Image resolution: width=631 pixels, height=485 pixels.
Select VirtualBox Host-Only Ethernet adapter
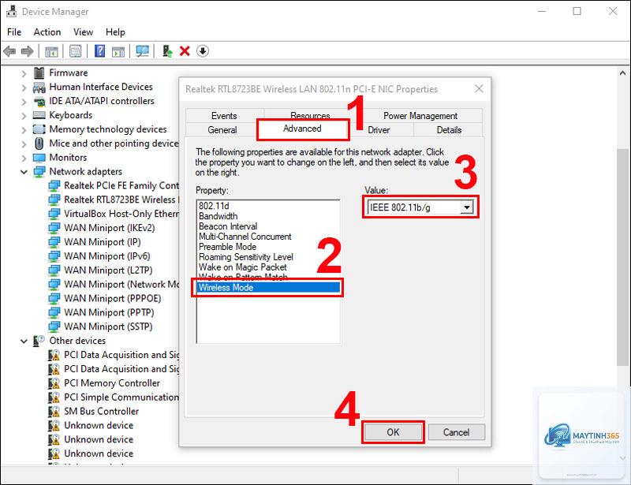(121, 214)
